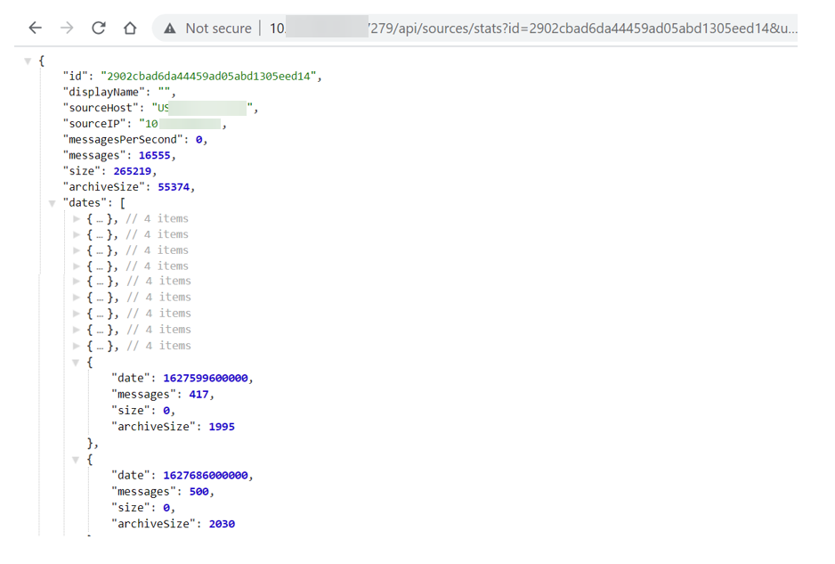The image size is (835, 564).
Task: Expand the first collapsed dates item
Action: coord(77,219)
